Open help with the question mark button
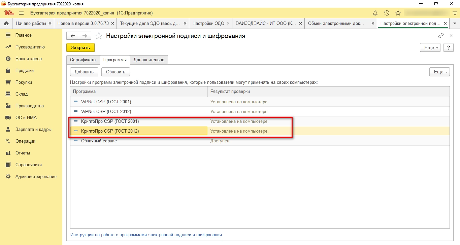This screenshot has width=460, height=245. 448,48
